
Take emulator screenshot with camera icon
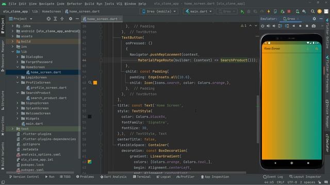313,26
